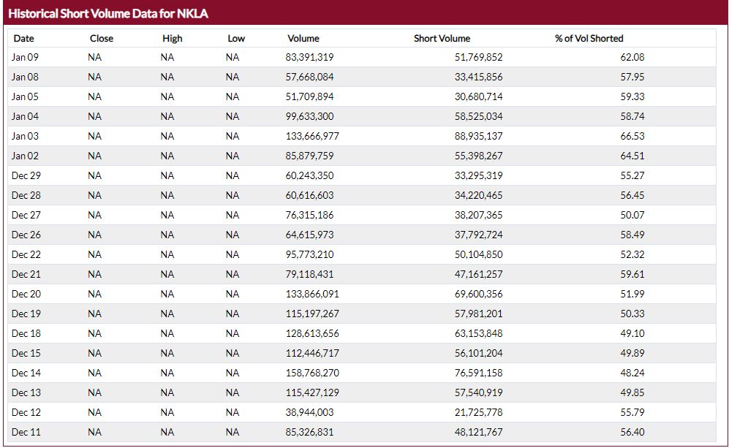This screenshot has height=448, width=729.
Task: Click volume value 51,709,894
Action: [309, 96]
